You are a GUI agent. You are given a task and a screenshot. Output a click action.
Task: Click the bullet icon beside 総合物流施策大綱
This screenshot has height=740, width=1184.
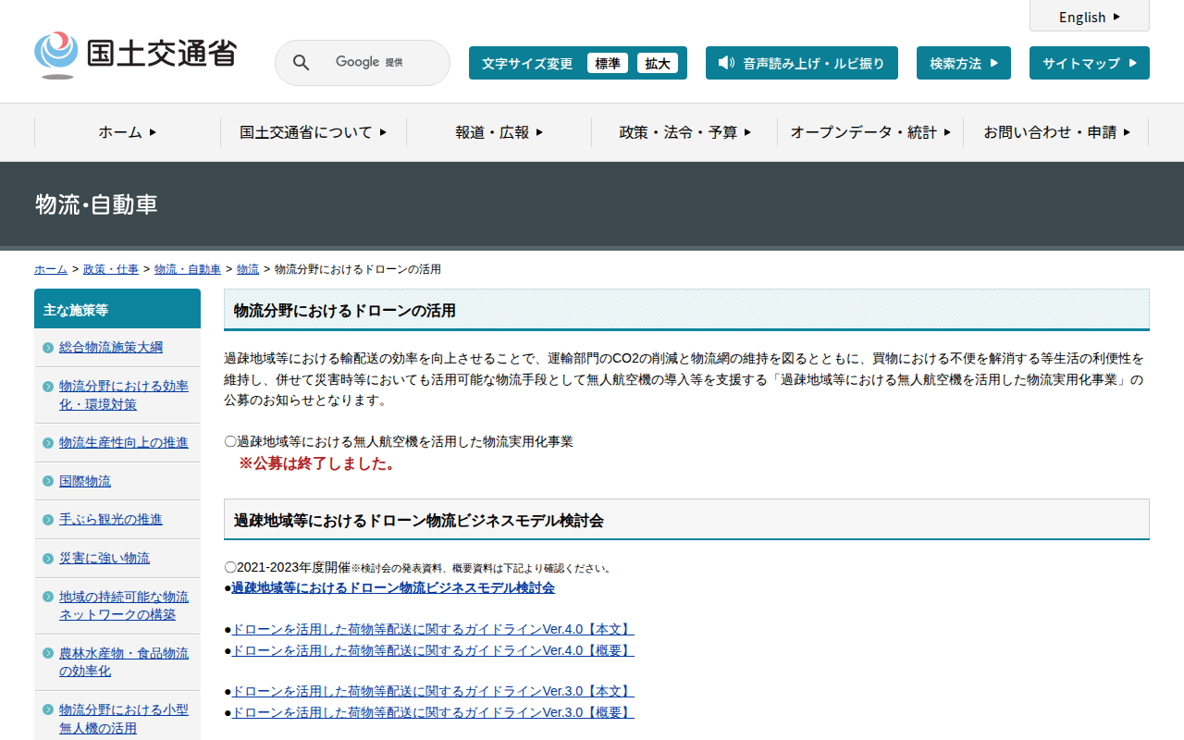click(x=48, y=348)
